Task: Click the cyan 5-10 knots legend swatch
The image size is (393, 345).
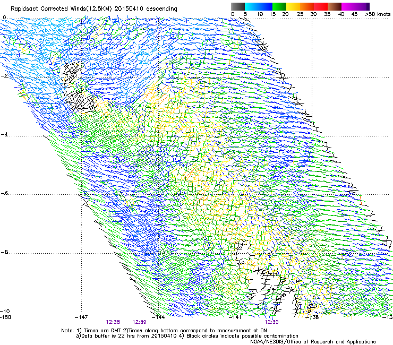Action: (252, 6)
